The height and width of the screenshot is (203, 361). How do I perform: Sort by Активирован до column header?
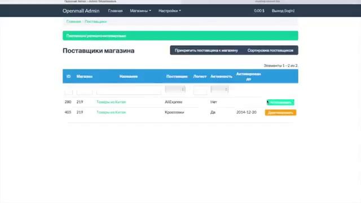(x=248, y=77)
